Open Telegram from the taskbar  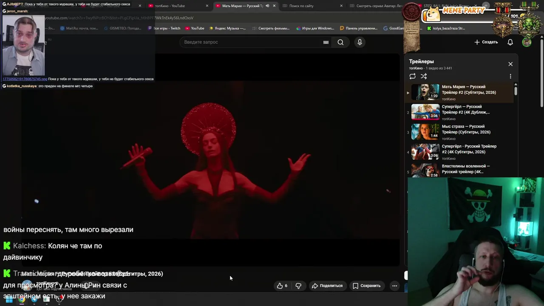point(34,299)
